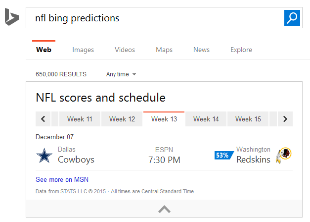The image size is (310, 222).
Task: Select the Week 15 tab
Action: click(x=248, y=119)
